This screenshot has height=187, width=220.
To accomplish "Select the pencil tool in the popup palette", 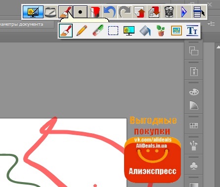I will (82, 31).
